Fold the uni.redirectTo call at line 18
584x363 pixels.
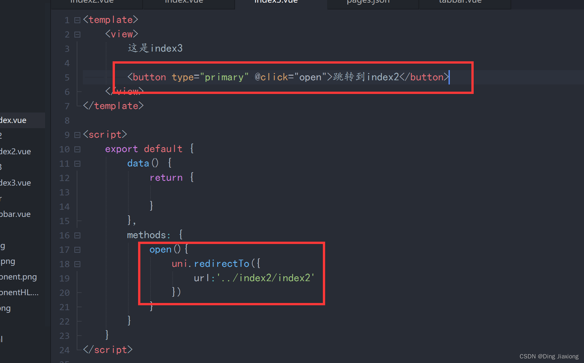(x=77, y=264)
